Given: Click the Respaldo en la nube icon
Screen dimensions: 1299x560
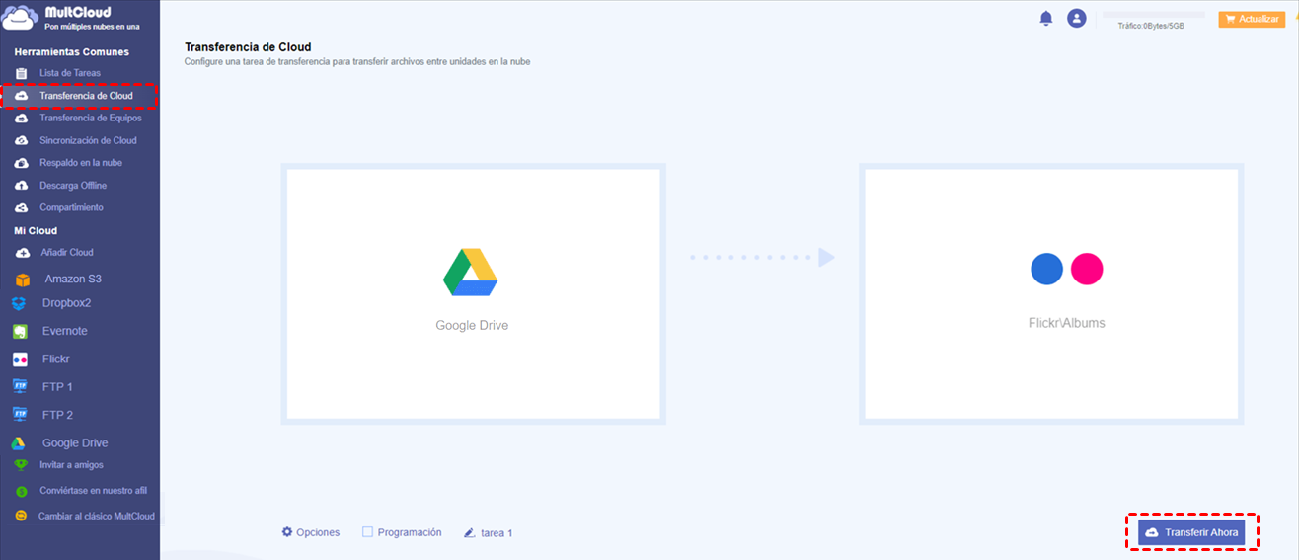Looking at the screenshot, I should (21, 162).
